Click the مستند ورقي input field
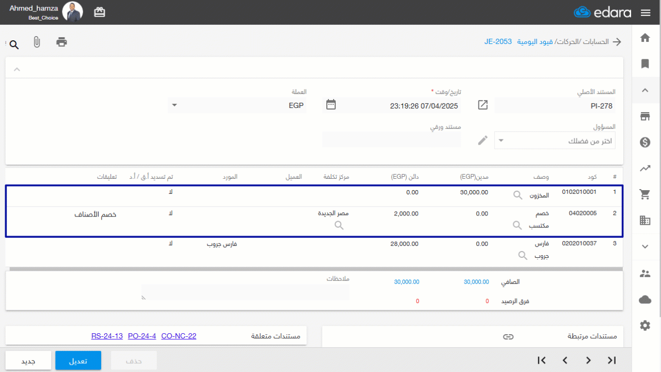Viewport: 661px width, 372px height. point(391,139)
